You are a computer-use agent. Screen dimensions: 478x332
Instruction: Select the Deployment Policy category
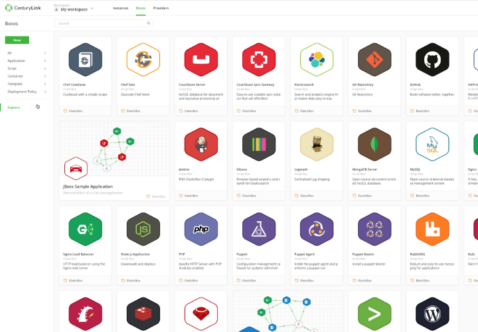22,92
